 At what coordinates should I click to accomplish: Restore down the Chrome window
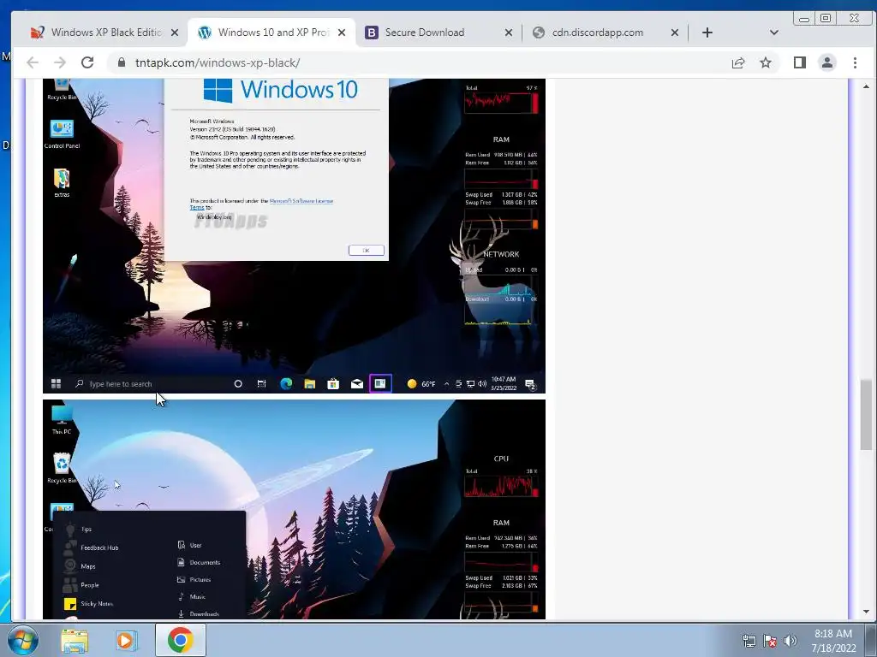pyautogui.click(x=826, y=19)
